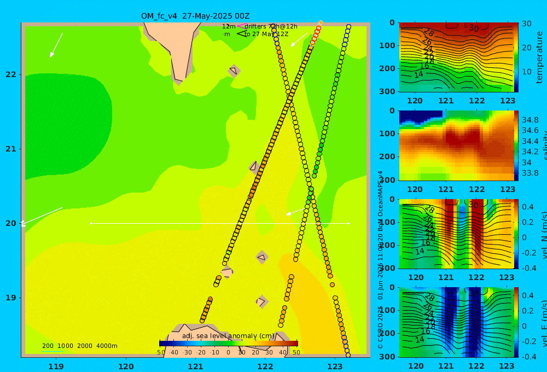The image size is (547, 372).
Task: Click the salinity colorbar
Action: point(516,146)
